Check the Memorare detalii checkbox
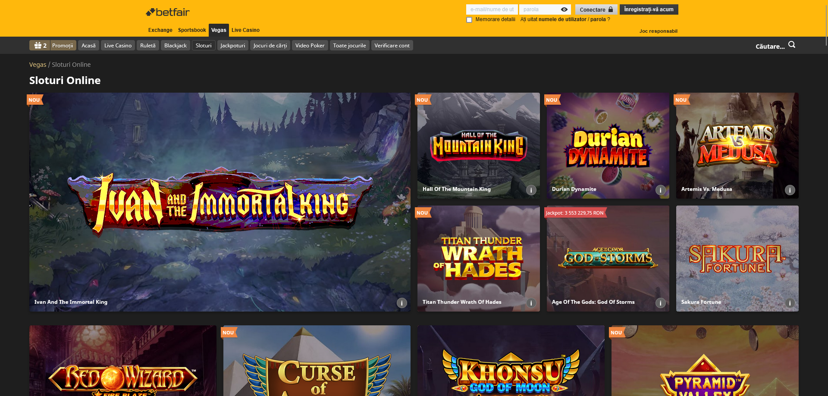Screen dimensions: 828x396 click(469, 20)
